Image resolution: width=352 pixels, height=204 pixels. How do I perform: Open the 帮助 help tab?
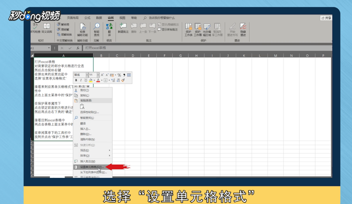point(134,18)
